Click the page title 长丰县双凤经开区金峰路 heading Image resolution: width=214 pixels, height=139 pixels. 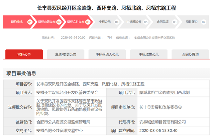click(x=106, y=8)
